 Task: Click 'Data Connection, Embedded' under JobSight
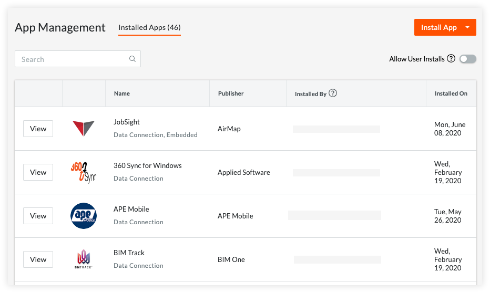click(x=155, y=135)
